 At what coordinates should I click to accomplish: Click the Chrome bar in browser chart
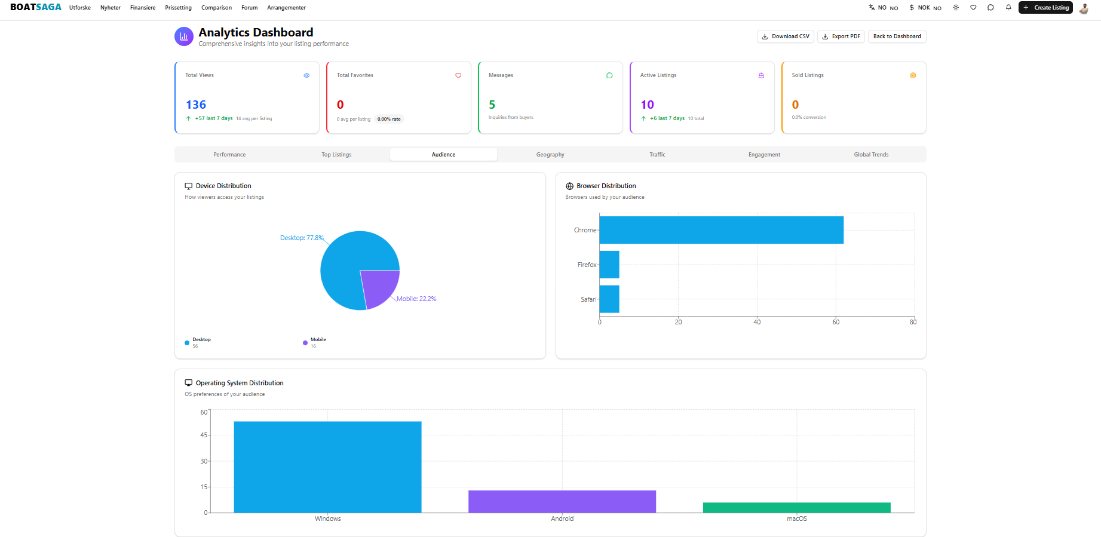(x=721, y=230)
